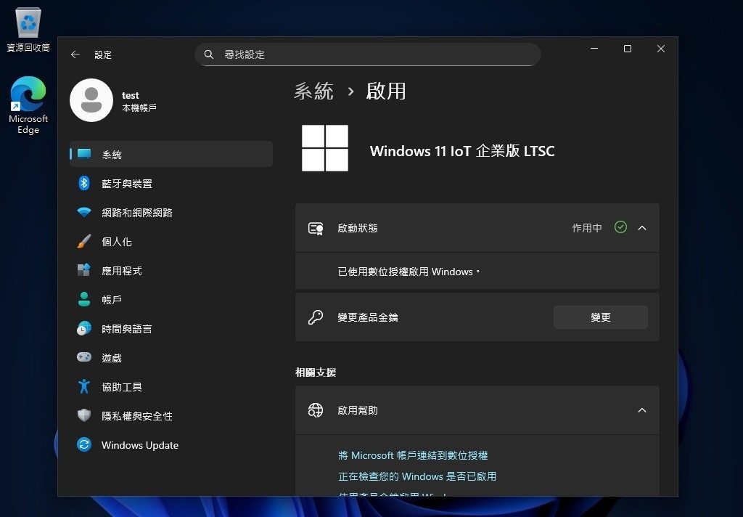
Task: Click the person icon for 帳戶
Action: 84,299
